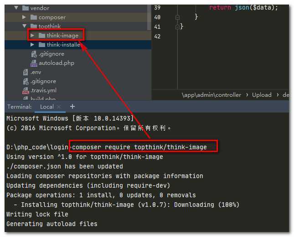Switch to the Local terminal tab
This screenshot has height=237, width=294.
pos(47,107)
